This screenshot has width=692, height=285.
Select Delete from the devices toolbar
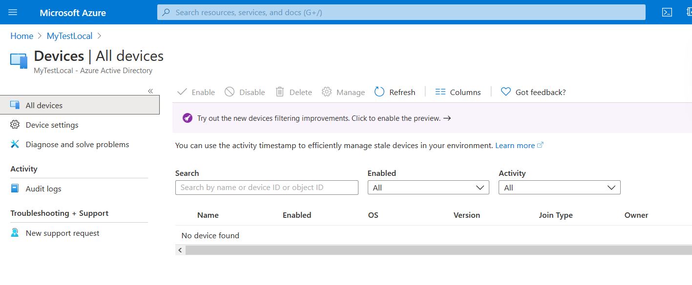(x=293, y=92)
